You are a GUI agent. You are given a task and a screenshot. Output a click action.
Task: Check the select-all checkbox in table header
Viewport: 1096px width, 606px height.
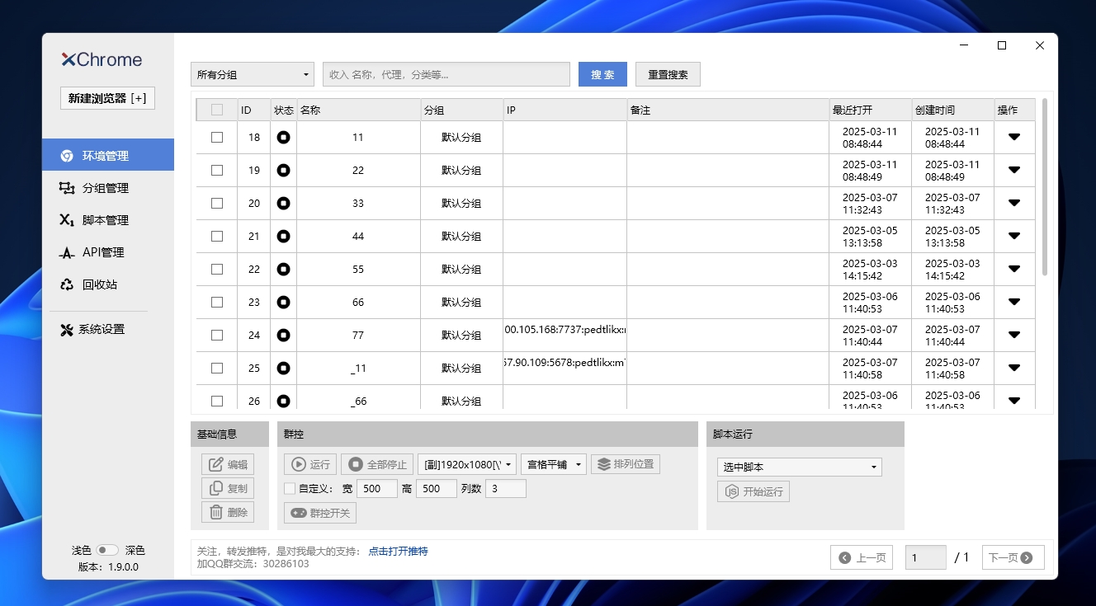click(217, 109)
